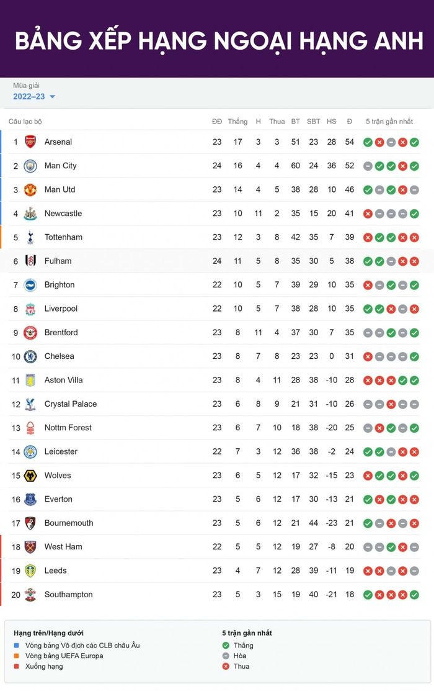Image resolution: width=434 pixels, height=691 pixels.
Task: Click the red Thua icon in legend
Action: [227, 666]
